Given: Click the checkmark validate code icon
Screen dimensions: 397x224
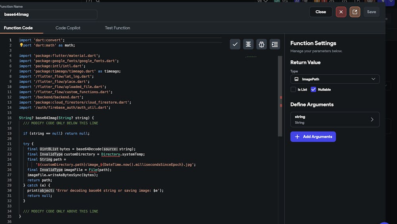Looking at the screenshot, I should pos(235,44).
